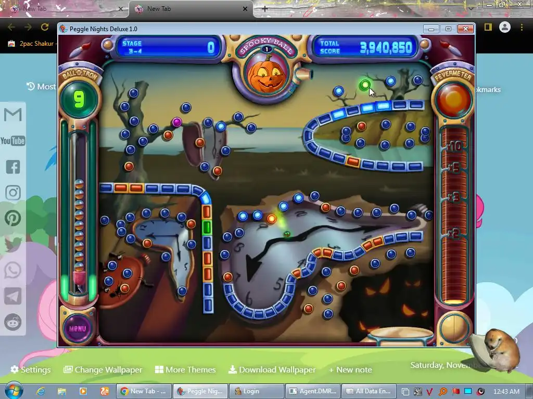The height and width of the screenshot is (399, 533).
Task: Aim at the glowing green peg
Action: pos(365,85)
